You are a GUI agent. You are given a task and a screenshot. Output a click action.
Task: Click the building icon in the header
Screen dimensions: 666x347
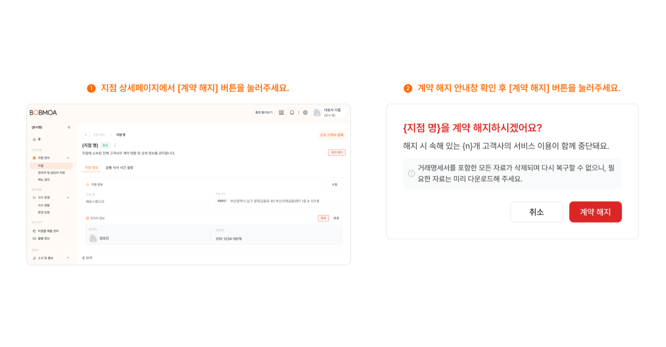coord(281,113)
